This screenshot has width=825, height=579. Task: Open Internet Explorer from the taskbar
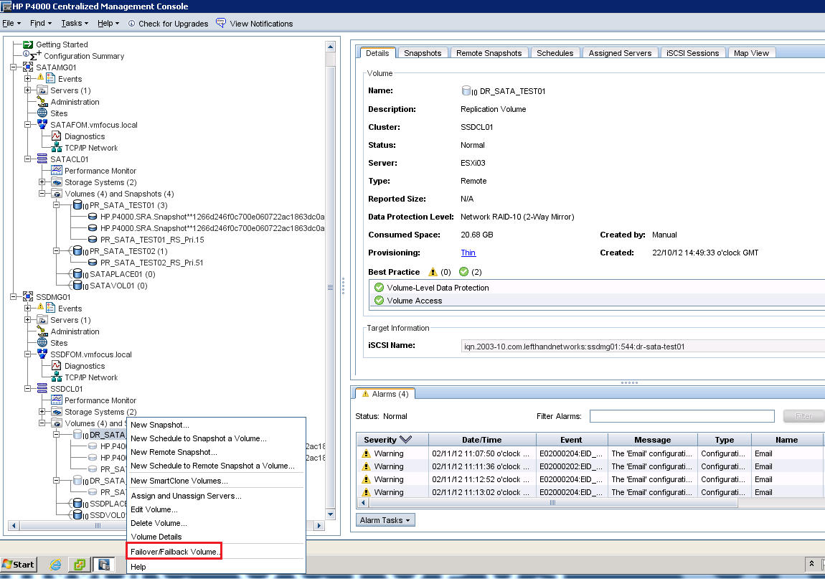(x=55, y=564)
